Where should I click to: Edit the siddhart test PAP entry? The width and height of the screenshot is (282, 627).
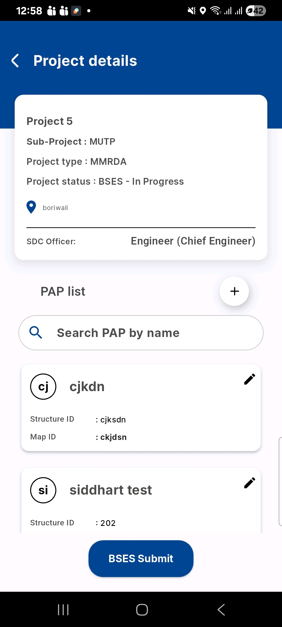(249, 483)
